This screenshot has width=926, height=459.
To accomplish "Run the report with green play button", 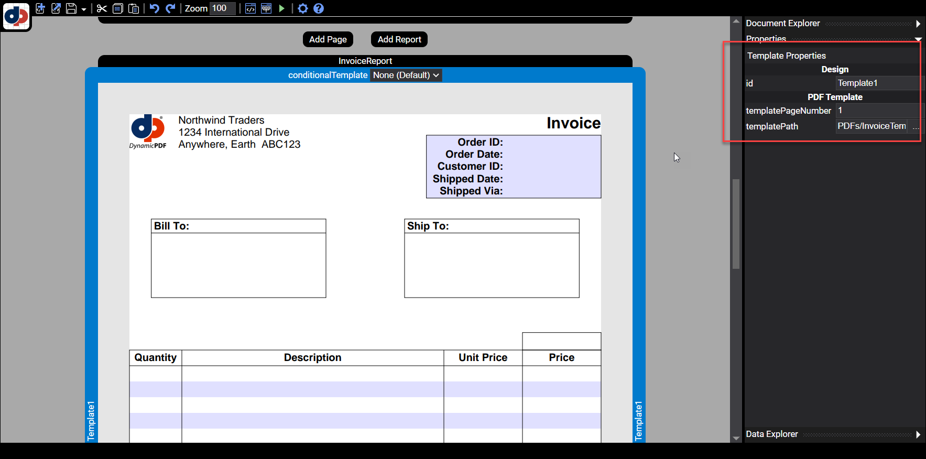I will pos(281,8).
